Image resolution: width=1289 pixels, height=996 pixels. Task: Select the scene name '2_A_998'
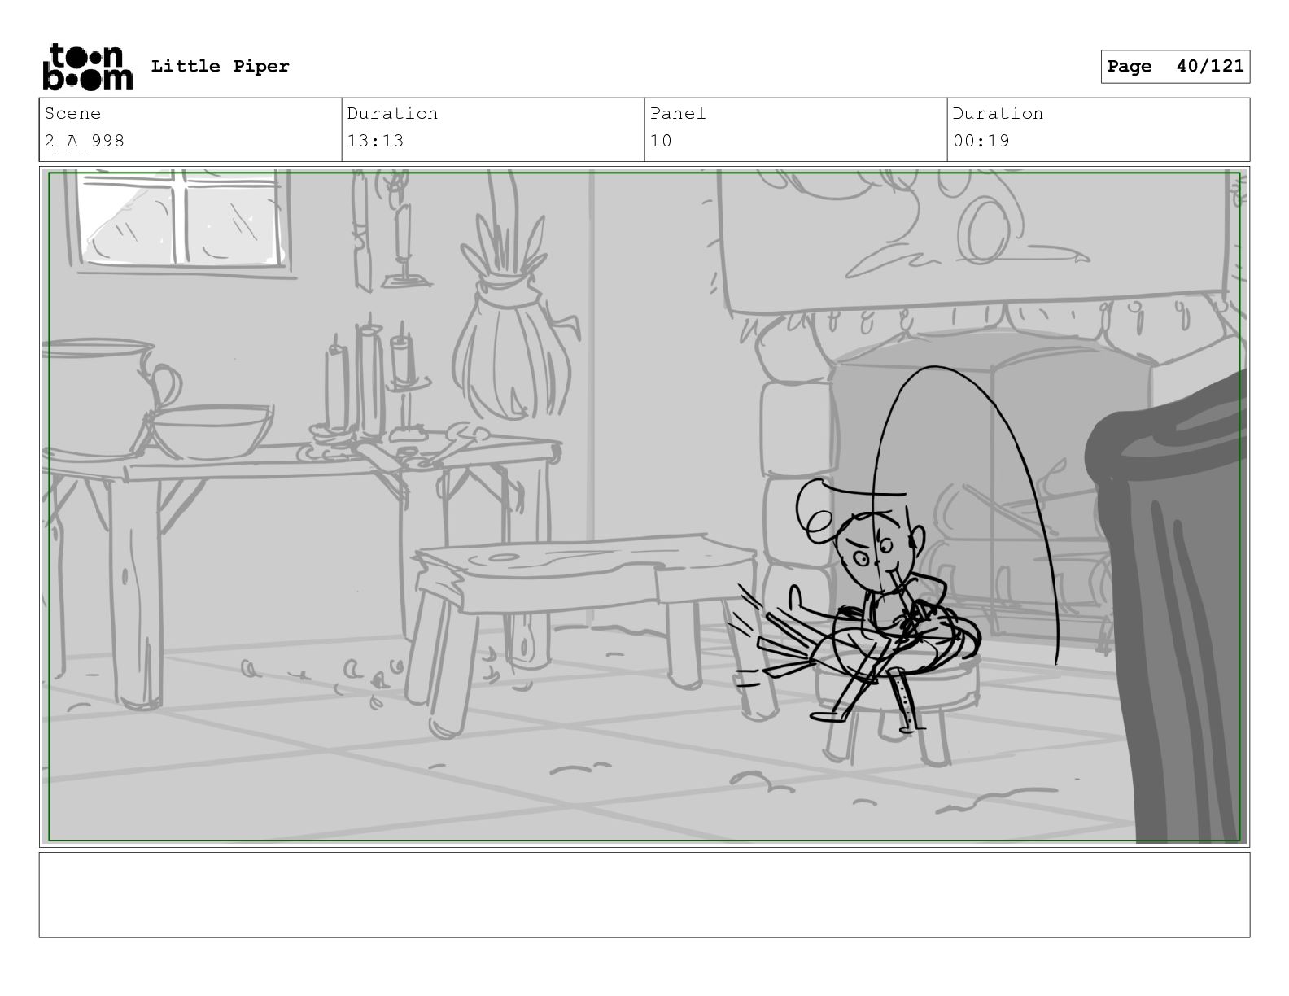coord(85,141)
